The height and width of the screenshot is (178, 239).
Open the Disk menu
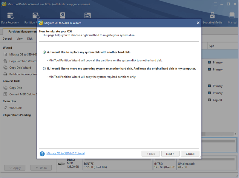[x=30, y=39]
